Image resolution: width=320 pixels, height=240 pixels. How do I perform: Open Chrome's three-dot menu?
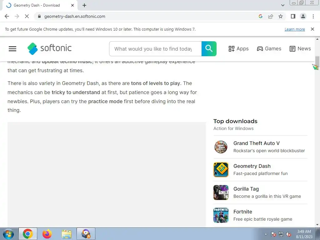pyautogui.click(x=313, y=16)
